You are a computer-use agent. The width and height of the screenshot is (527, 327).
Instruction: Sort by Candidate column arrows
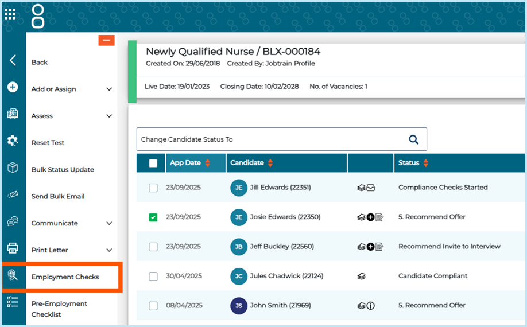(270, 163)
